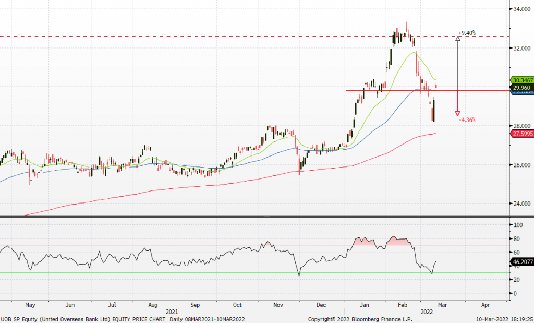The image size is (534, 323).
Task: Click the EQUITY PRICE CHART title text
Action: coord(139,319)
